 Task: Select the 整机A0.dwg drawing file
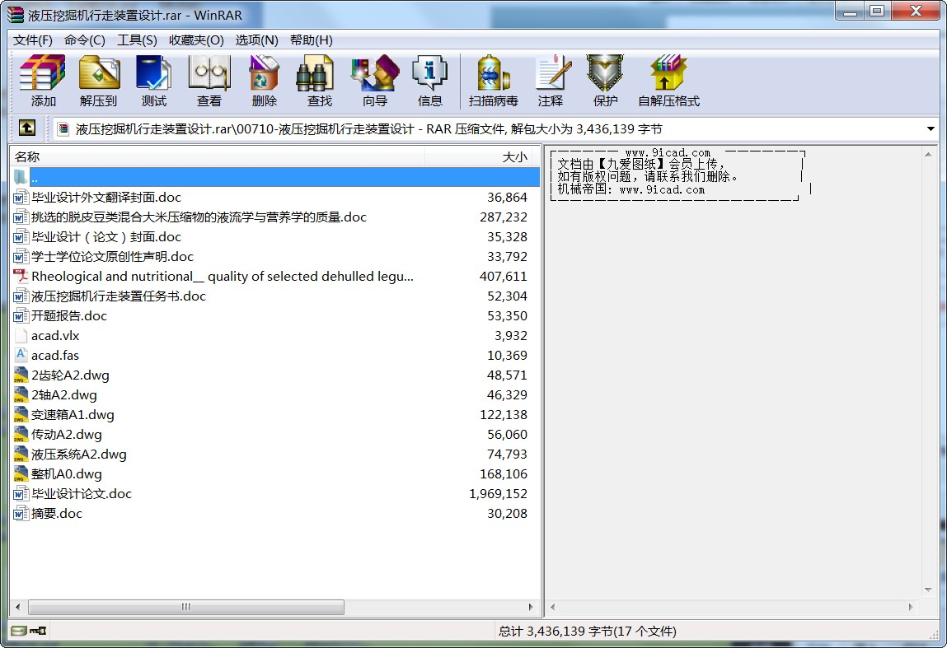(x=66, y=474)
